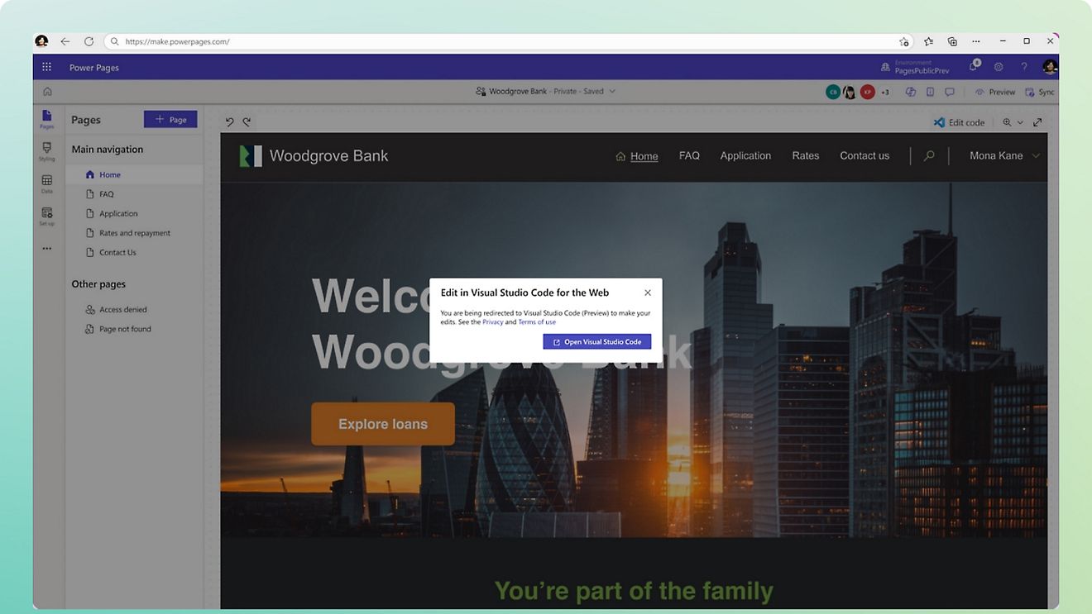Click the Environment PagesPublicPrev selector
Viewport: 1092px width, 614px height.
pyautogui.click(x=915, y=67)
